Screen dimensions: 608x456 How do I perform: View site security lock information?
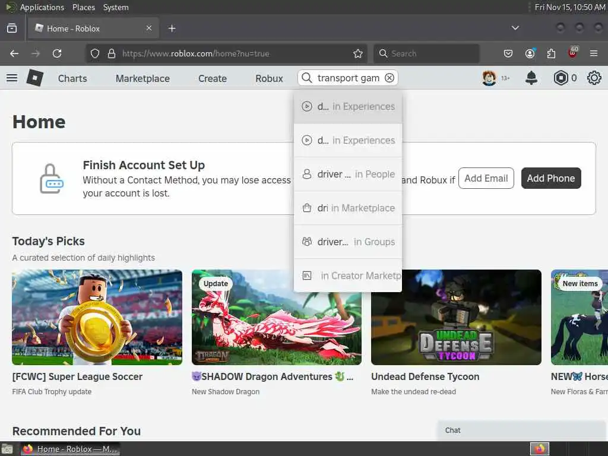112,53
